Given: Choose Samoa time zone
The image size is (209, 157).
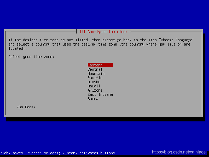Looking at the screenshot, I should pyautogui.click(x=93, y=99).
